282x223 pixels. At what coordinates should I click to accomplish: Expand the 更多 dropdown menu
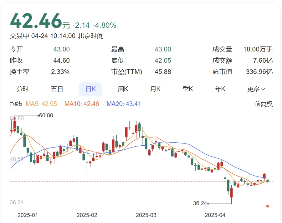256,89
